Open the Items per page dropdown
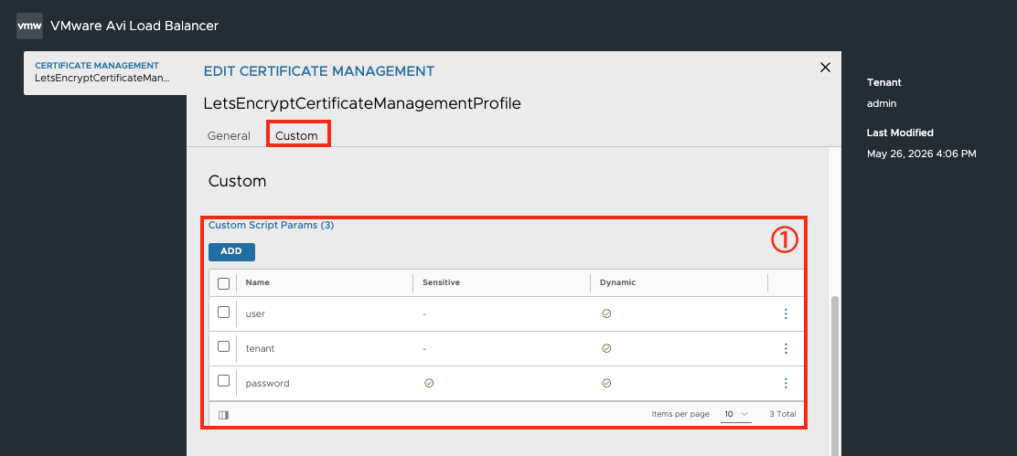The width and height of the screenshot is (1017, 456). (x=736, y=414)
